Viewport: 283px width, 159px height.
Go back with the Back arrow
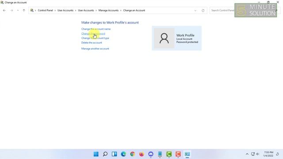[4, 11]
